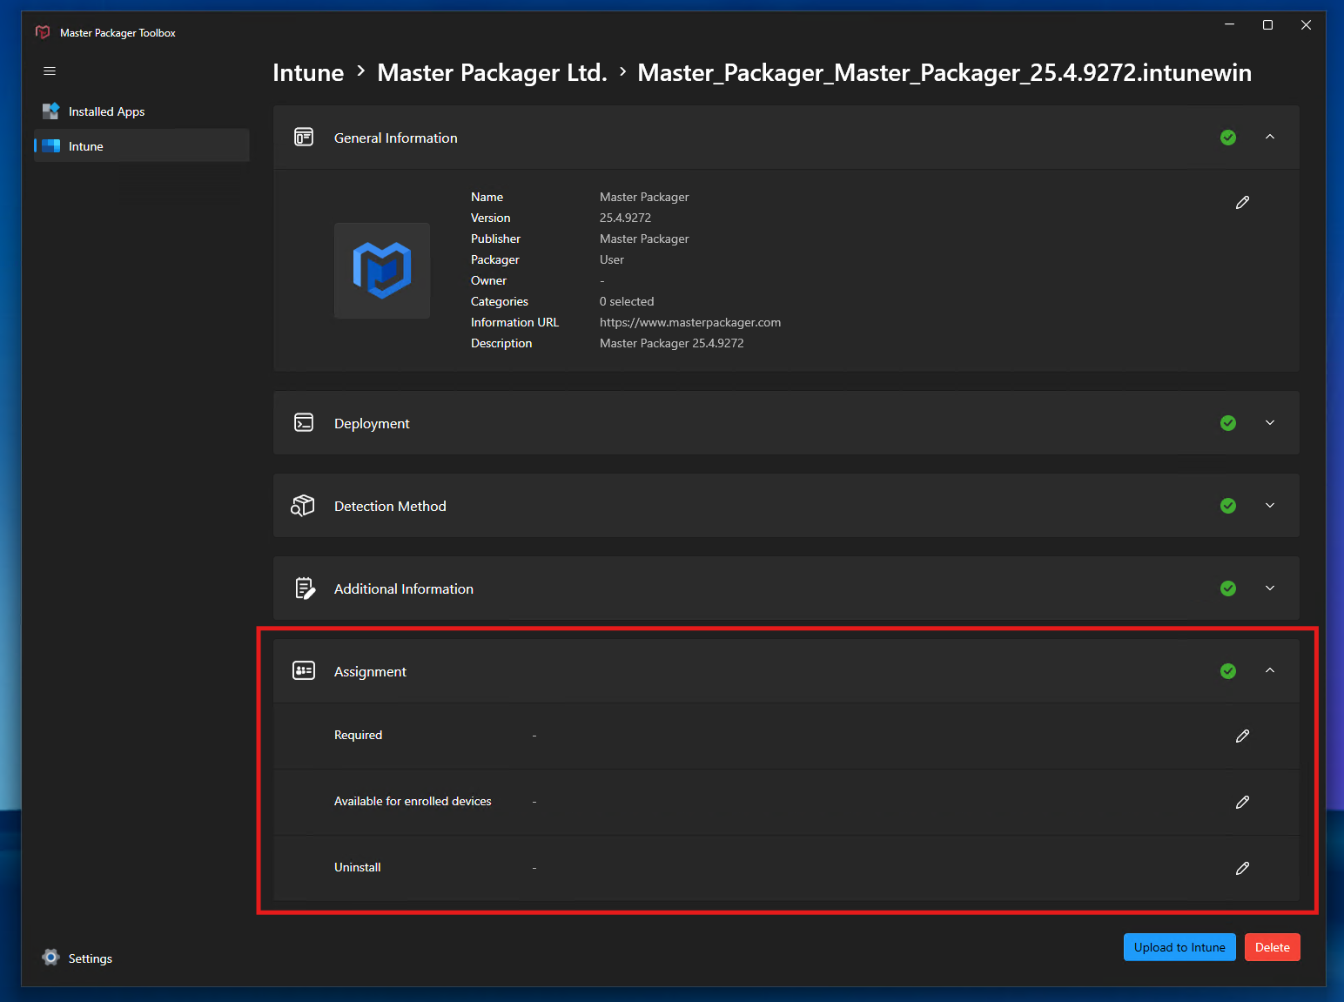Select the Intune sidebar item
The height and width of the screenshot is (1002, 1344).
(141, 146)
